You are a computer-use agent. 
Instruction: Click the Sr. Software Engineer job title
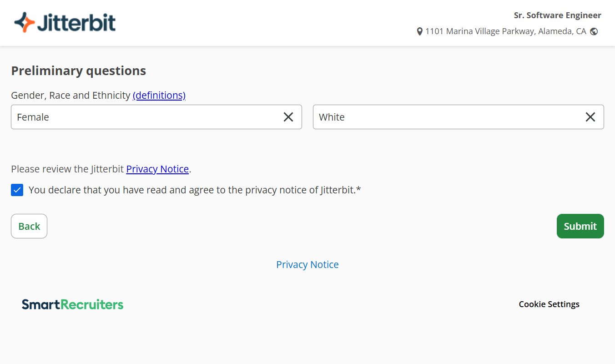(x=557, y=15)
